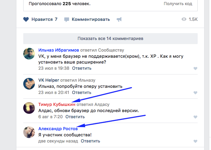
Task: Click the Проголосовало 225 человек text
Action: coord(60,4)
